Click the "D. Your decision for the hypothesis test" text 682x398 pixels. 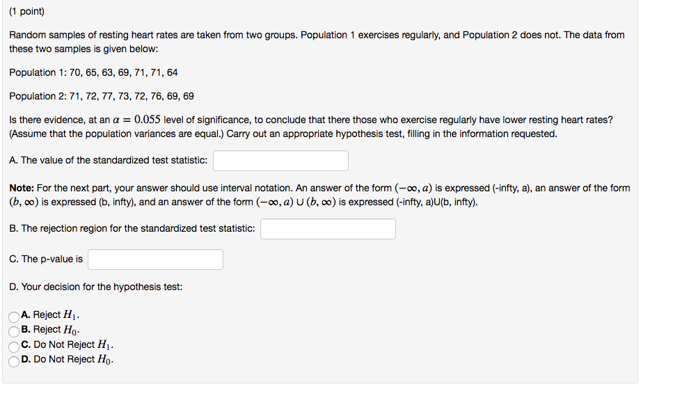[x=96, y=287]
